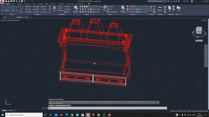Click the Erase tool icon
The image size is (209, 117).
[50, 6]
